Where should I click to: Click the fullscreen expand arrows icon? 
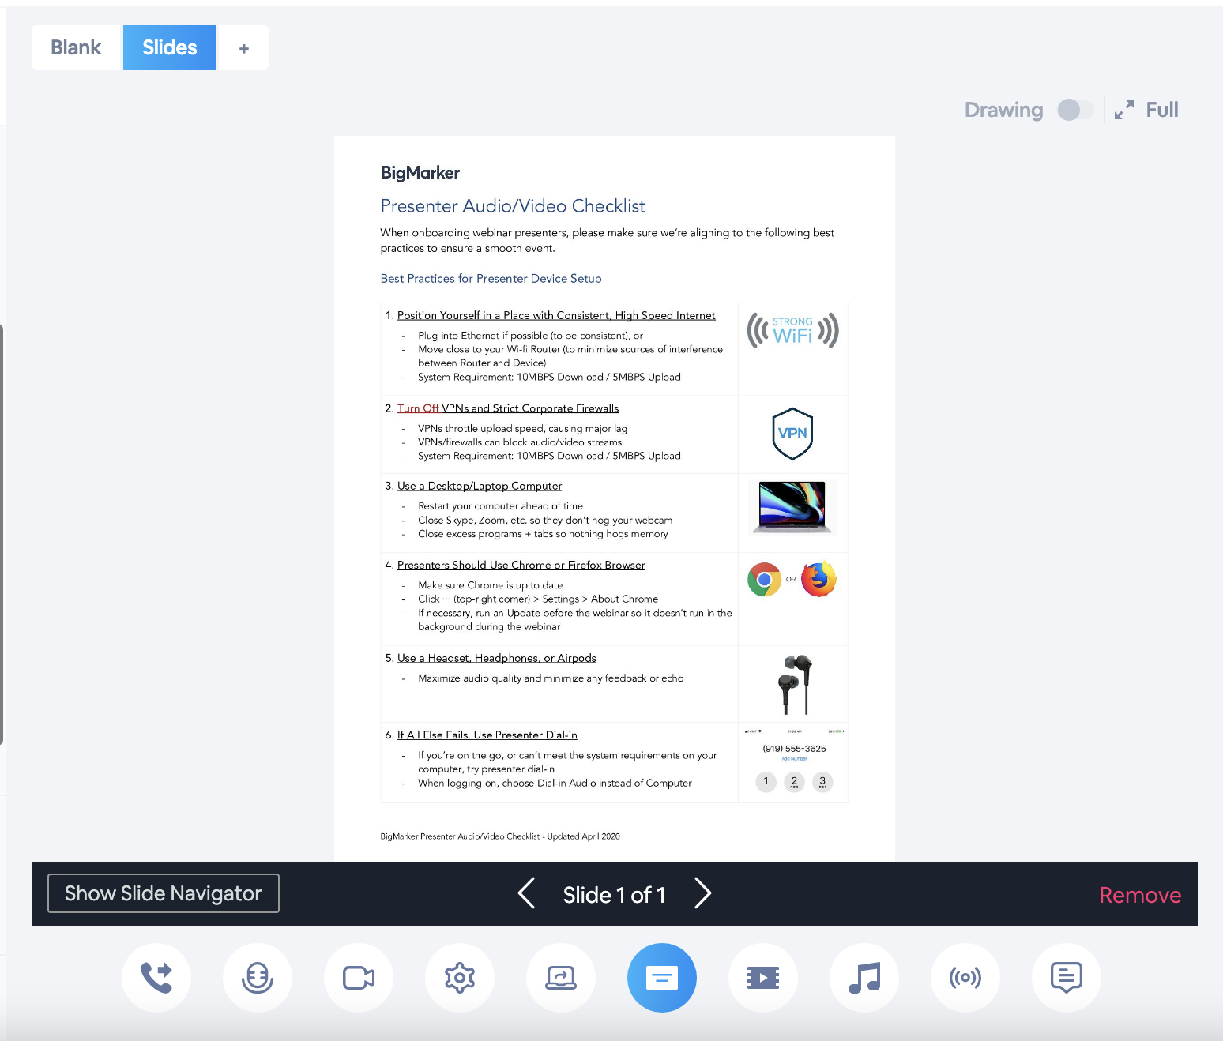(1124, 110)
